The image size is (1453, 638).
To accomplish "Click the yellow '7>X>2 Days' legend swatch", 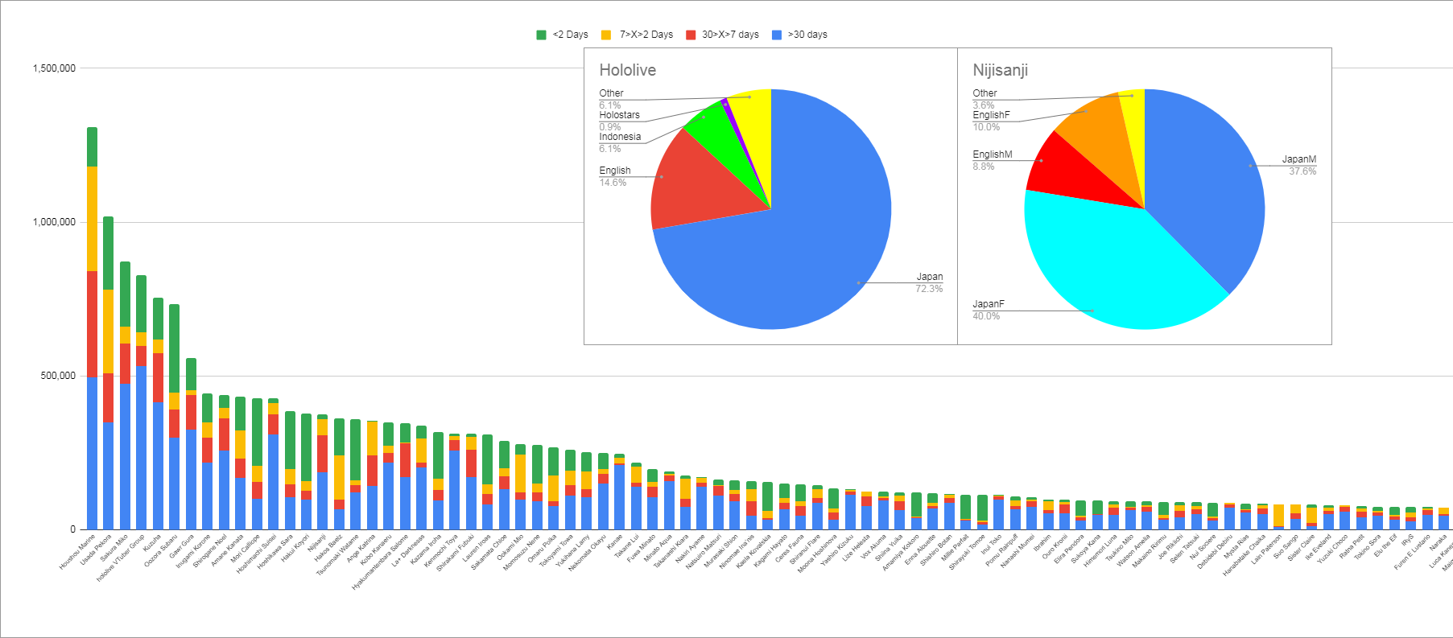I will [606, 35].
